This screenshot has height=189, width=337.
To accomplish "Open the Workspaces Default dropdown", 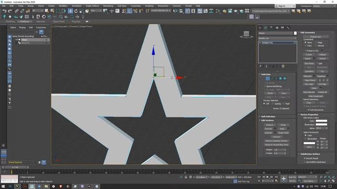I will point(324,6).
